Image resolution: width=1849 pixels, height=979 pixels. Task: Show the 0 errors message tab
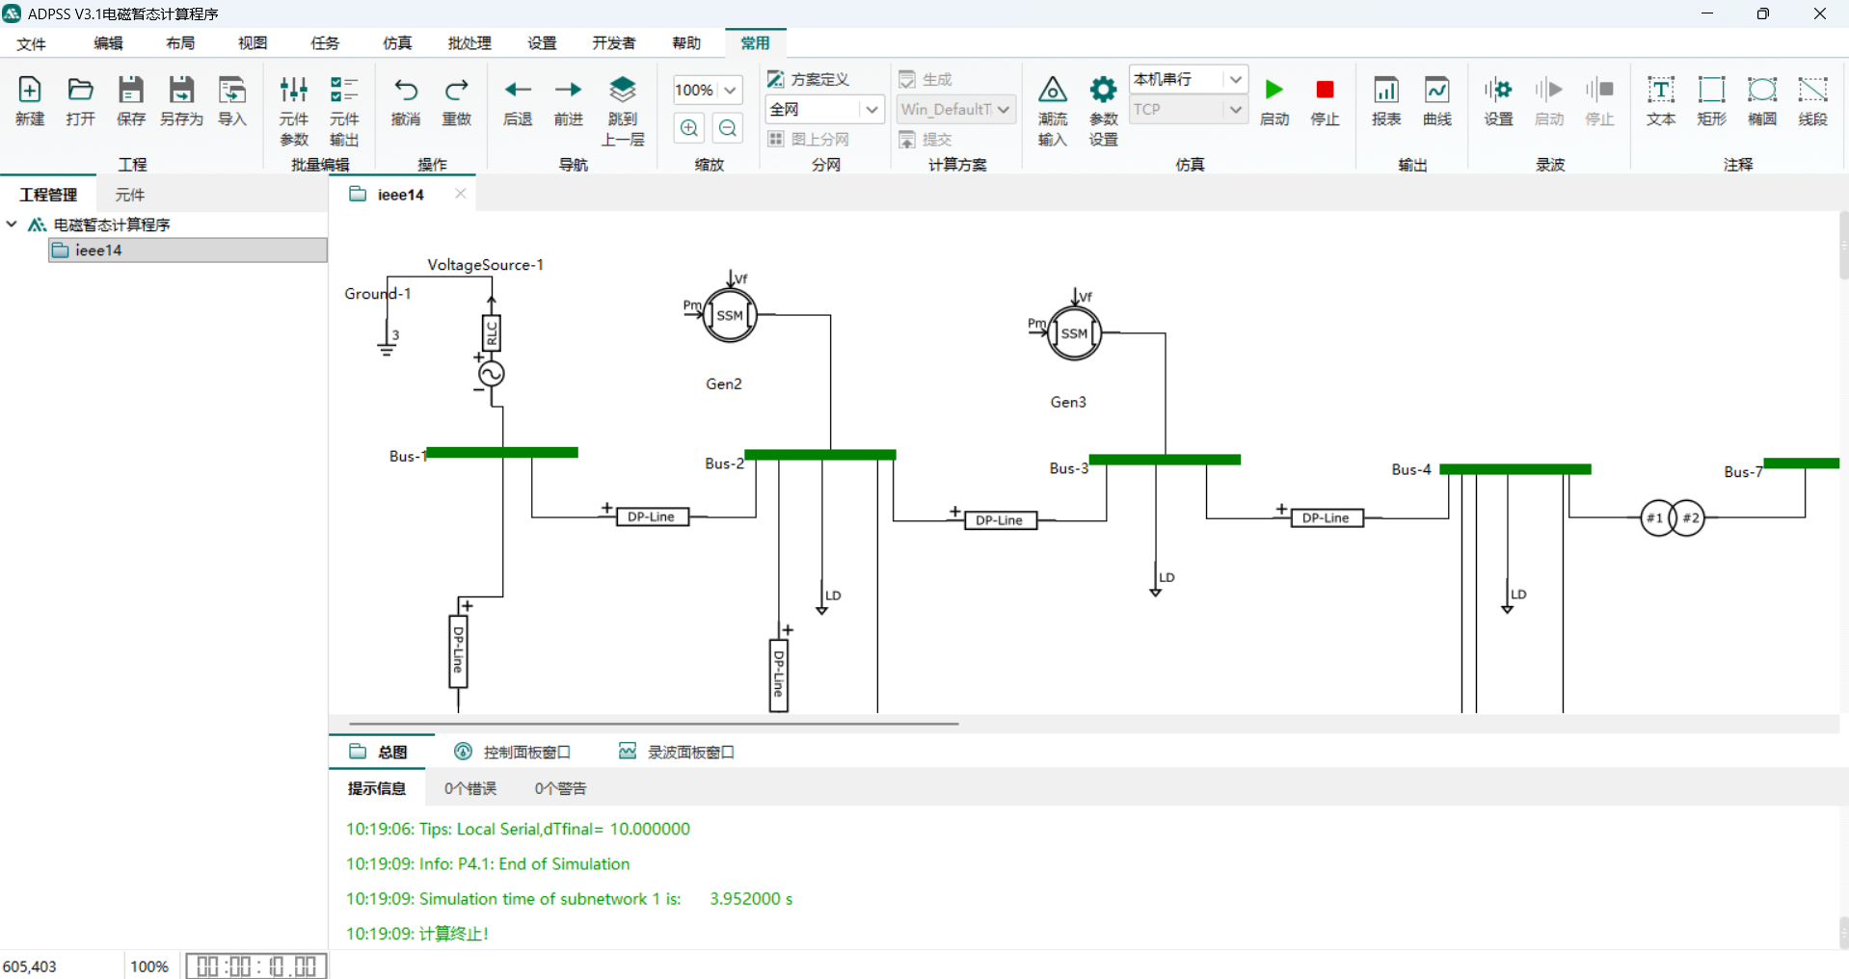tap(470, 788)
